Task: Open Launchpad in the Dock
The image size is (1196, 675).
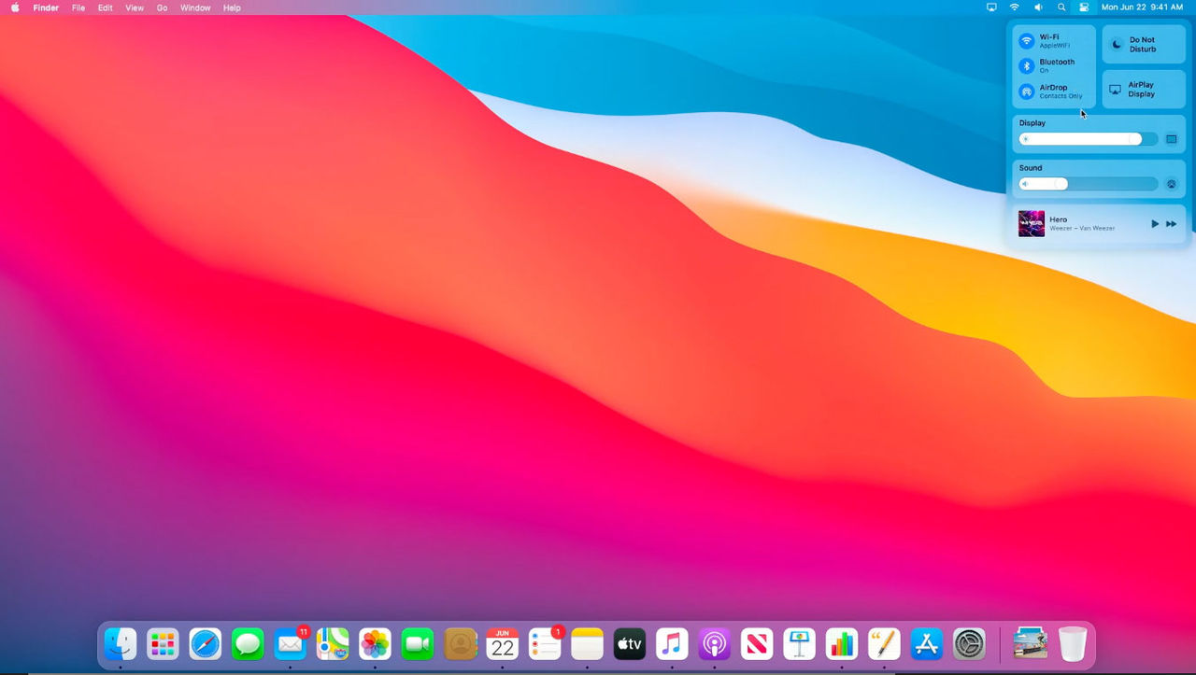Action: point(163,643)
